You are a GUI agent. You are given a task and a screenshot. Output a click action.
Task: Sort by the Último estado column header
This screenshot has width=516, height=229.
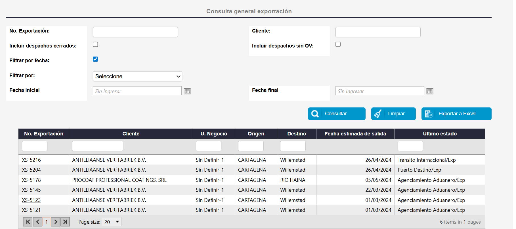click(439, 134)
